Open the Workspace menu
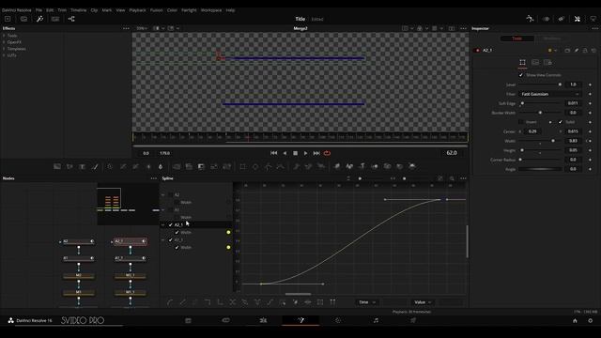 click(211, 10)
